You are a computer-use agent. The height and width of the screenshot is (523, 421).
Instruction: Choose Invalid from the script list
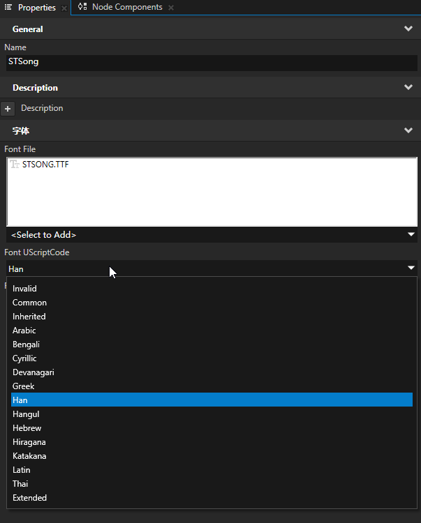212,289
